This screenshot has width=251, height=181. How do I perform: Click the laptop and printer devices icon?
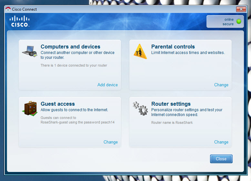(30, 51)
